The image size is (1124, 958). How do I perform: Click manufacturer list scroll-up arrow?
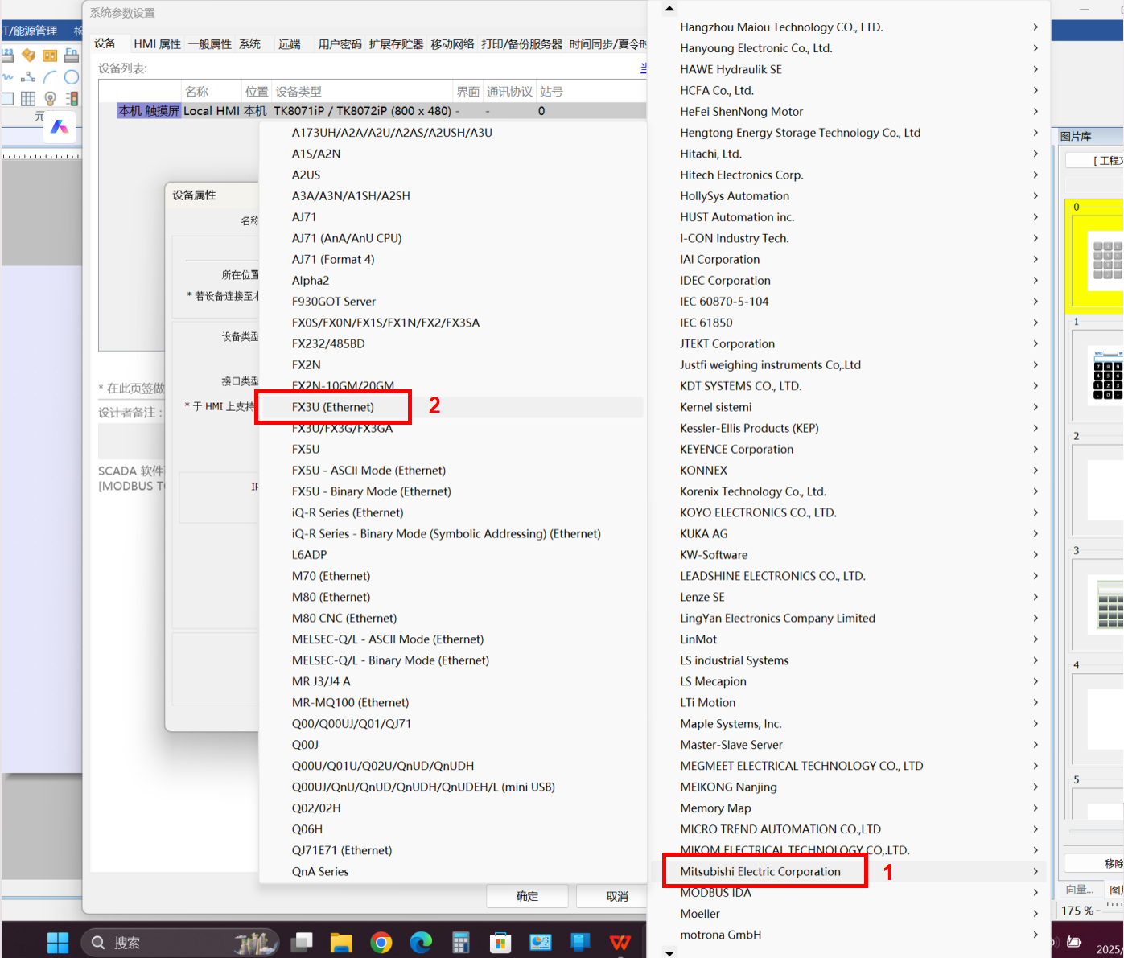tap(669, 9)
